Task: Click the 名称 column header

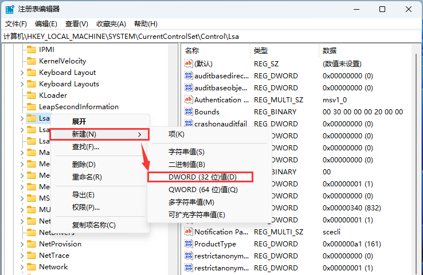Action: (216, 50)
